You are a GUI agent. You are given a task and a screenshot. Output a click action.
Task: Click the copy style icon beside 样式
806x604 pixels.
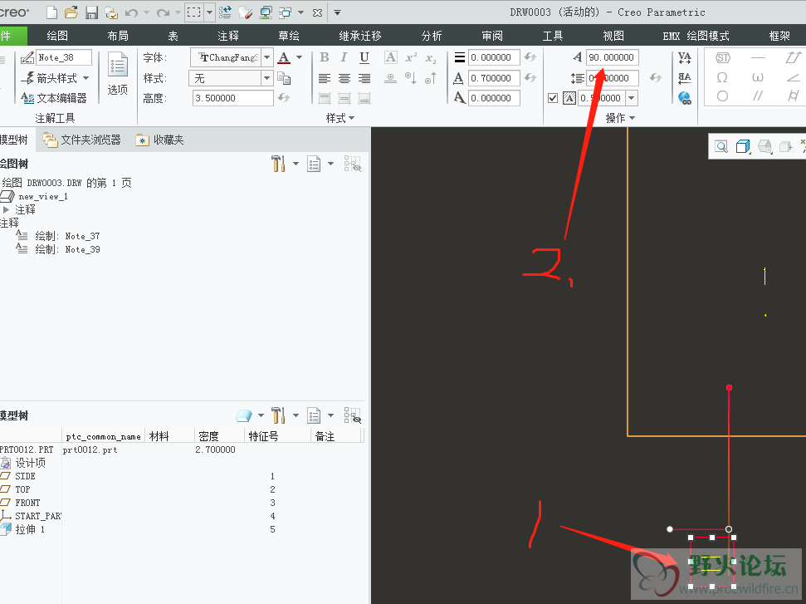coord(284,78)
